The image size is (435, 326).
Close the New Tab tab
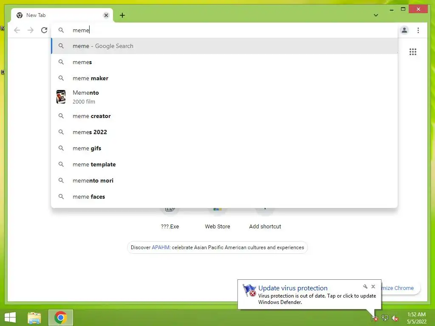106,15
